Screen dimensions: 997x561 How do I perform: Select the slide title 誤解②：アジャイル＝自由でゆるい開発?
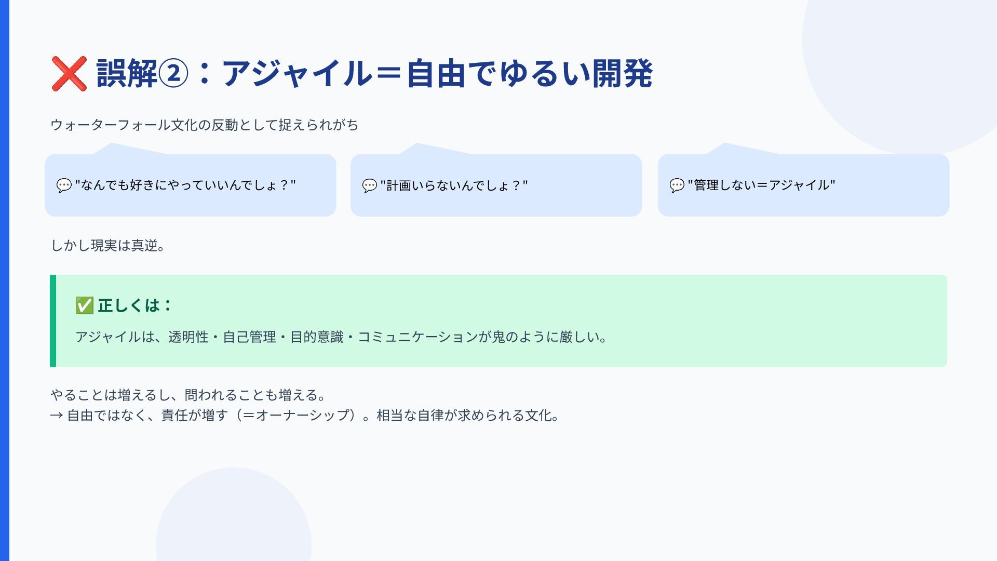pos(374,74)
